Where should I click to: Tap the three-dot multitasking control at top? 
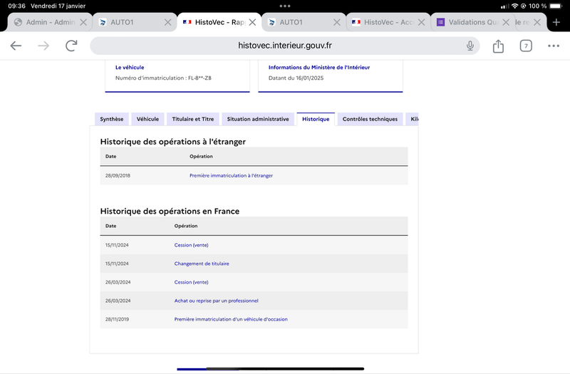[285, 6]
